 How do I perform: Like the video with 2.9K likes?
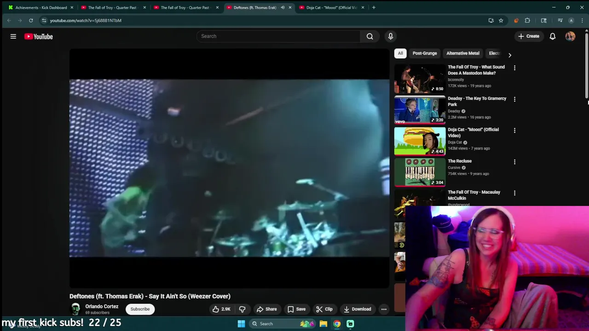click(x=221, y=309)
